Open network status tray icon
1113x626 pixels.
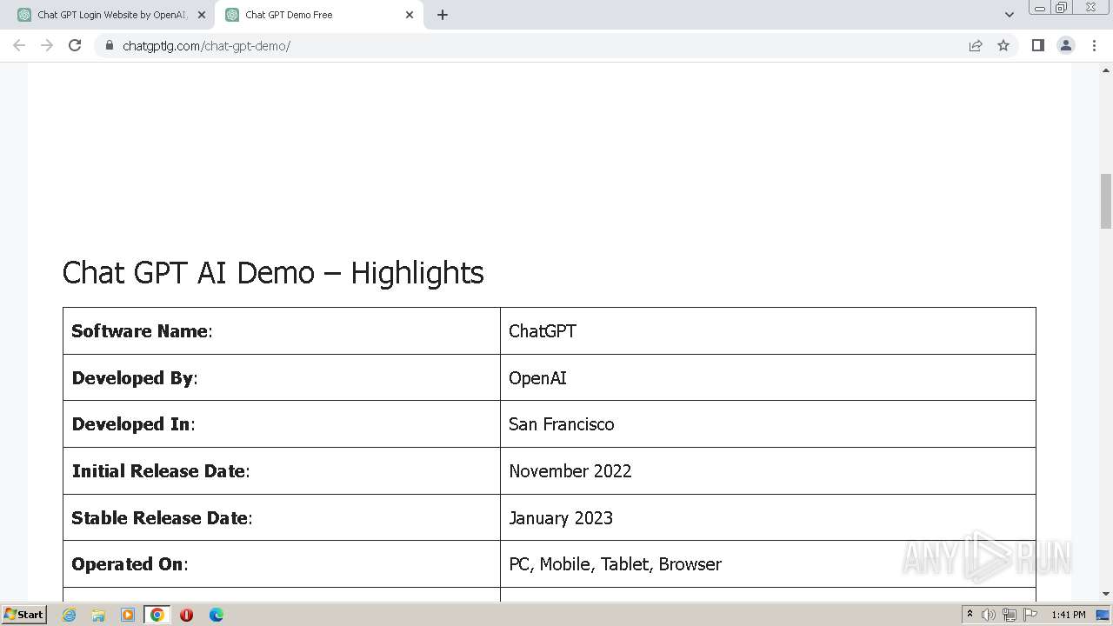click(1010, 615)
